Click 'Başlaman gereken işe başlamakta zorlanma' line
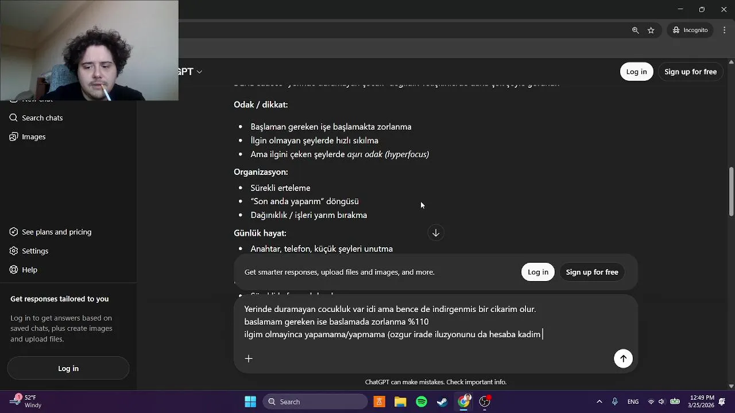 coord(331,127)
